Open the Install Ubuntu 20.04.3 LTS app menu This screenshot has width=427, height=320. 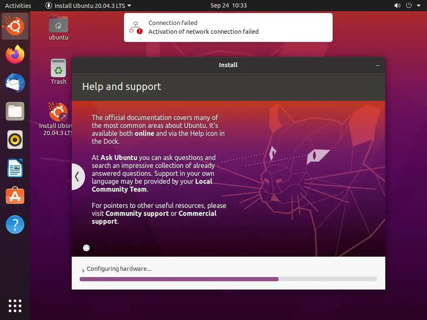tap(88, 5)
